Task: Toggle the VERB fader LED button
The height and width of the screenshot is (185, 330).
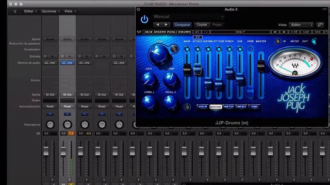Action: pyautogui.click(x=250, y=49)
